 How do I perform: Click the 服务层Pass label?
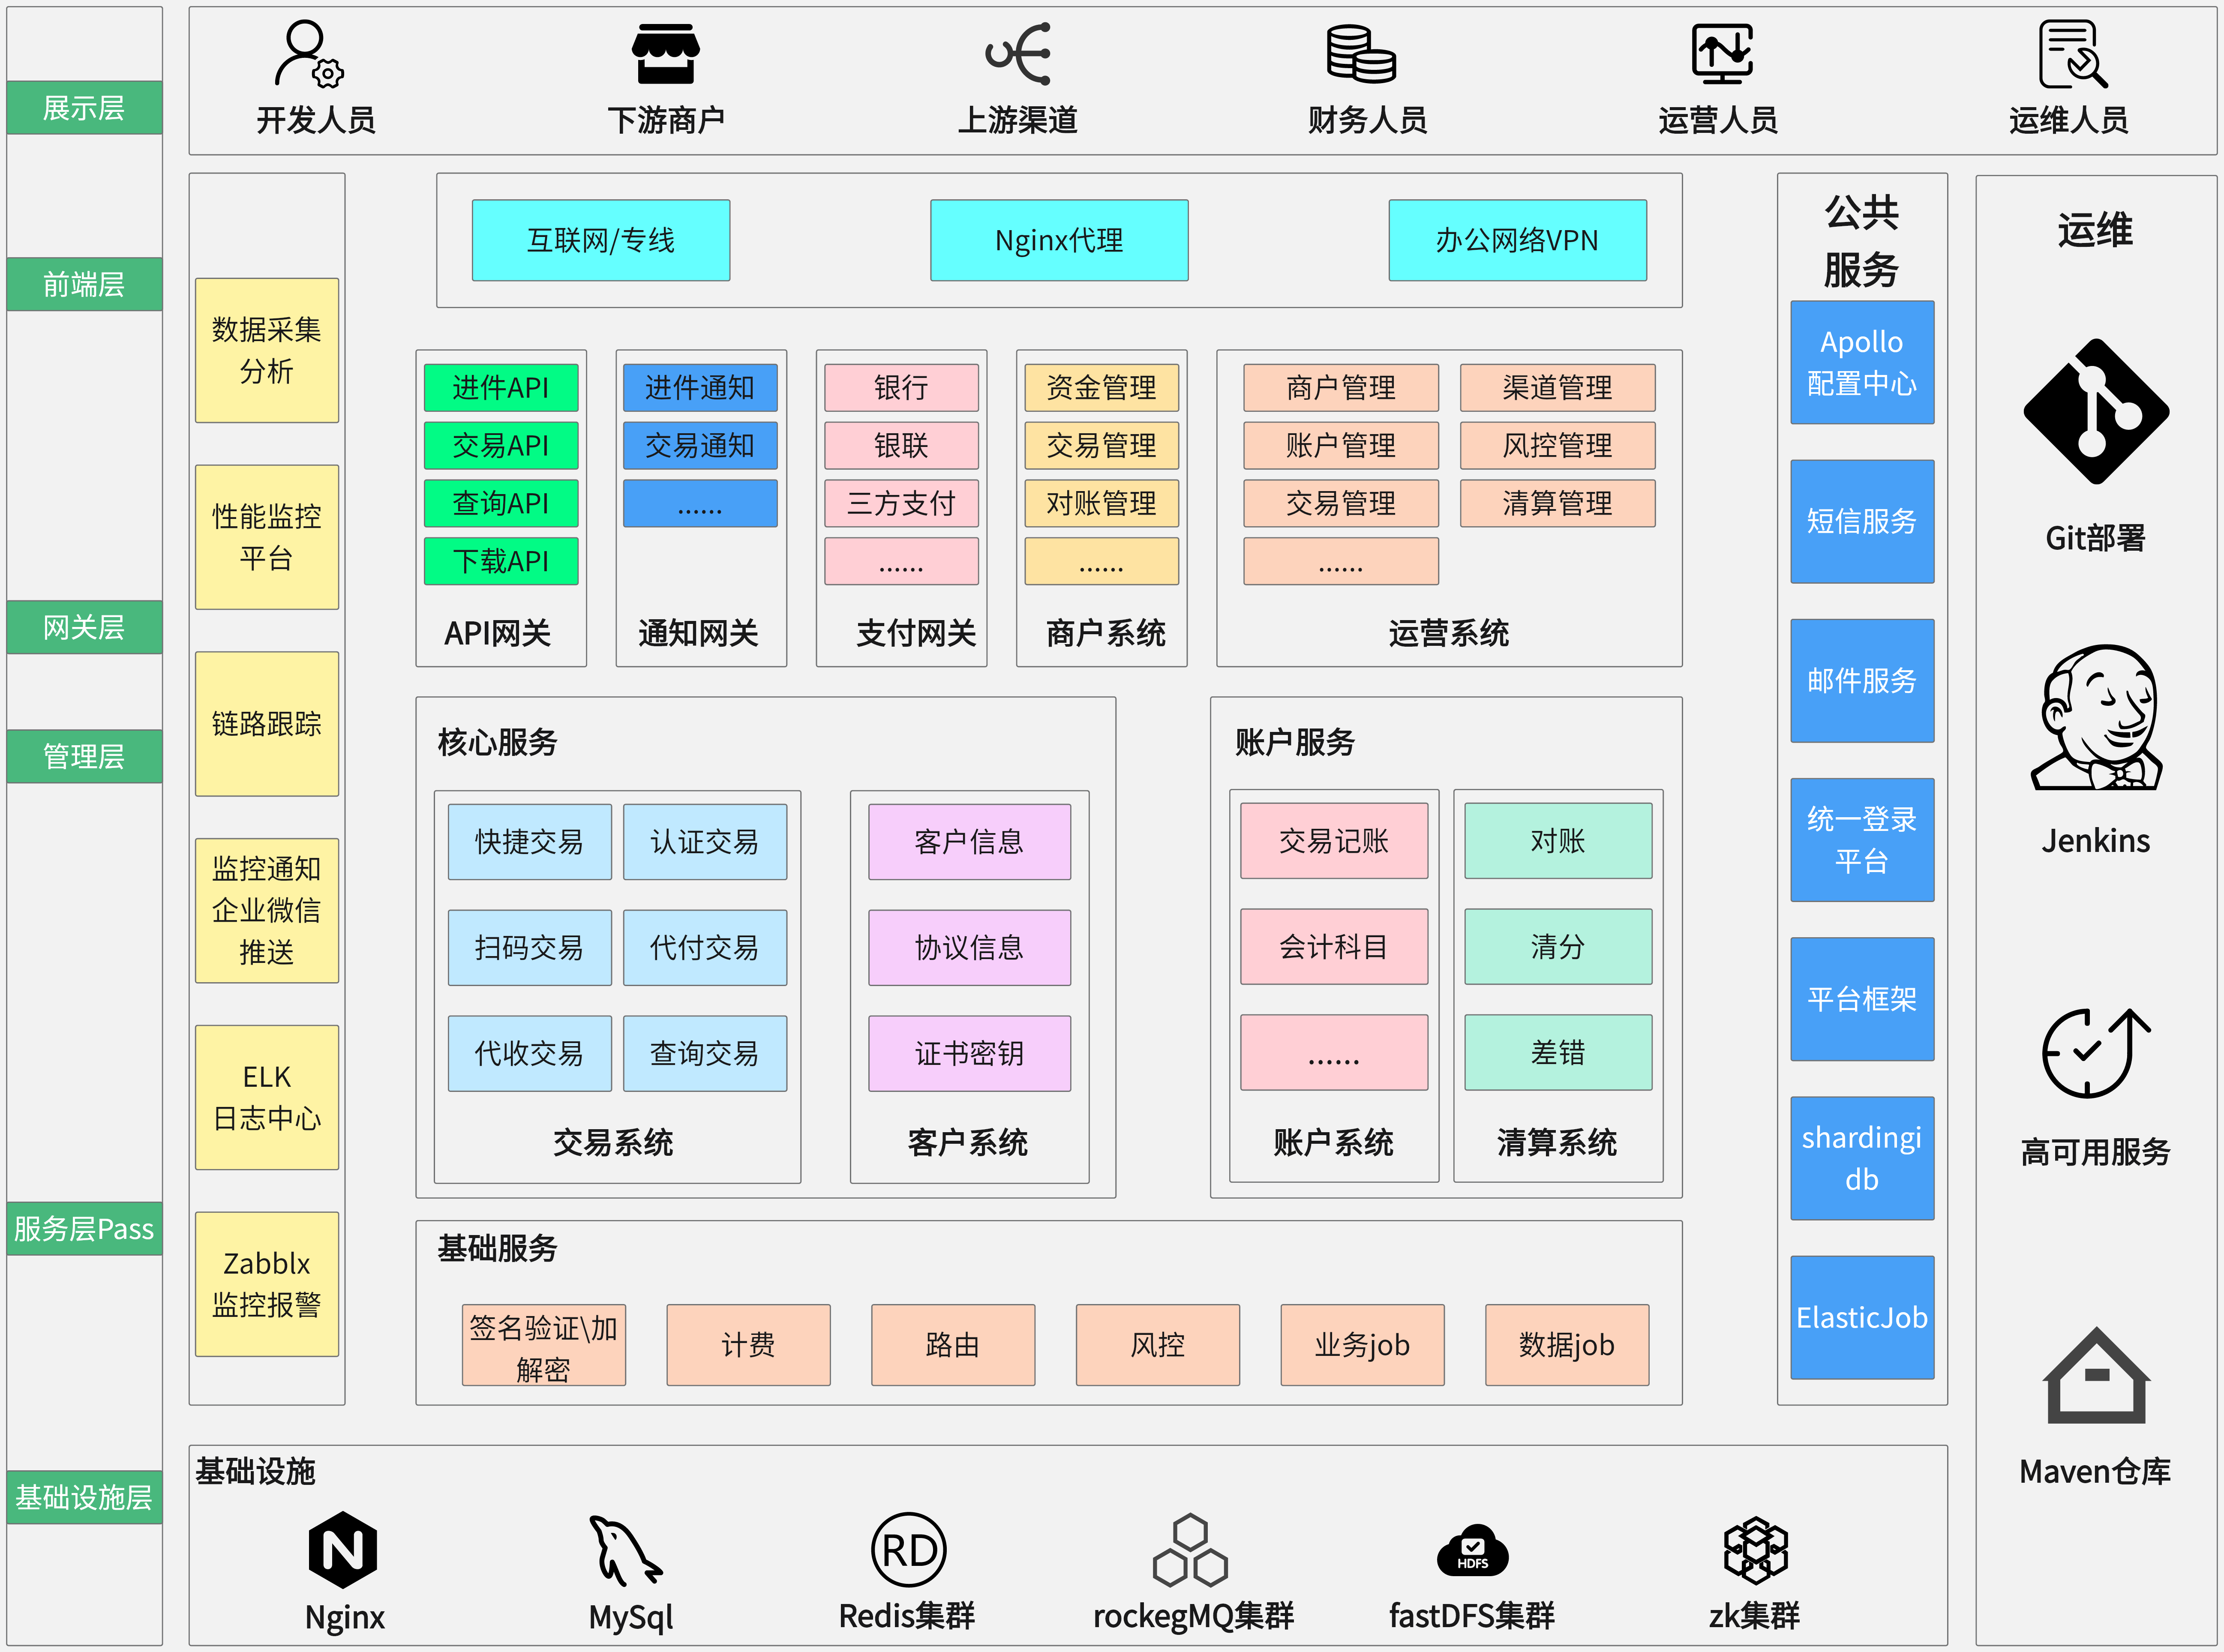[x=84, y=1228]
